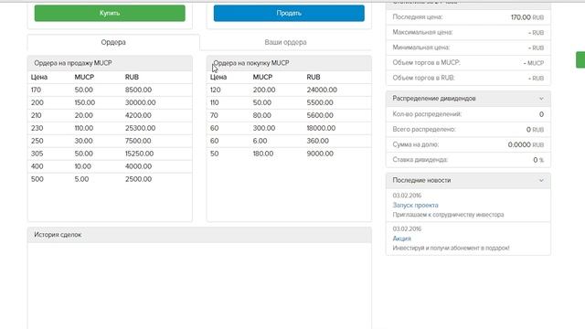
Task: Select sell order at price 210
Action: point(110,115)
